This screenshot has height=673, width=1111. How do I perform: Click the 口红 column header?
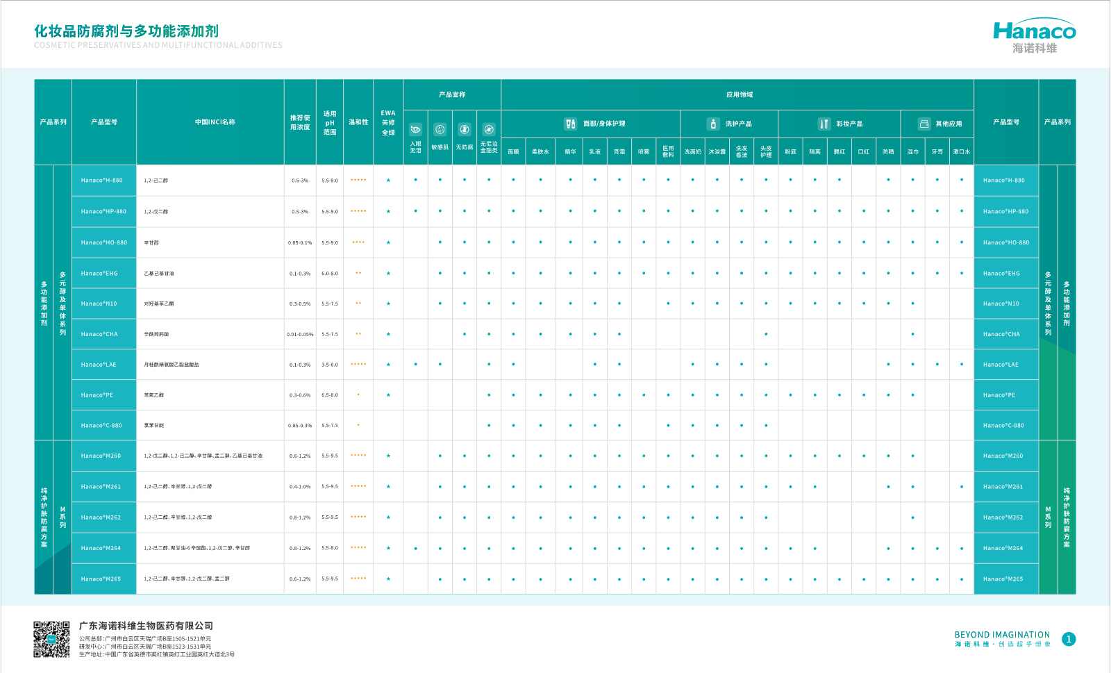click(x=864, y=151)
